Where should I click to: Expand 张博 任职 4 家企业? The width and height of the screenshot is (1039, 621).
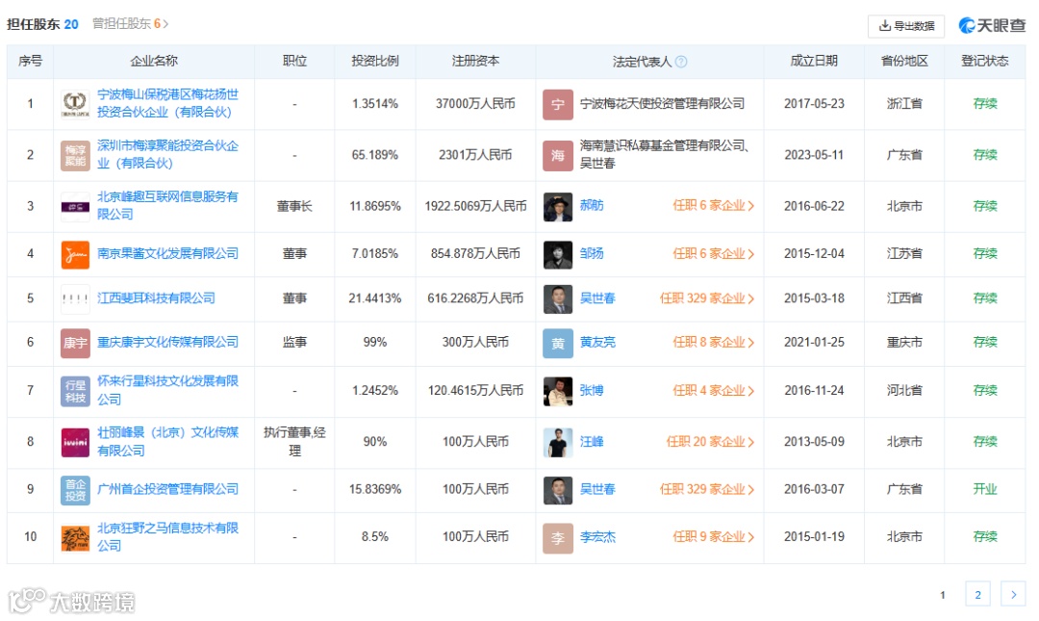714,390
